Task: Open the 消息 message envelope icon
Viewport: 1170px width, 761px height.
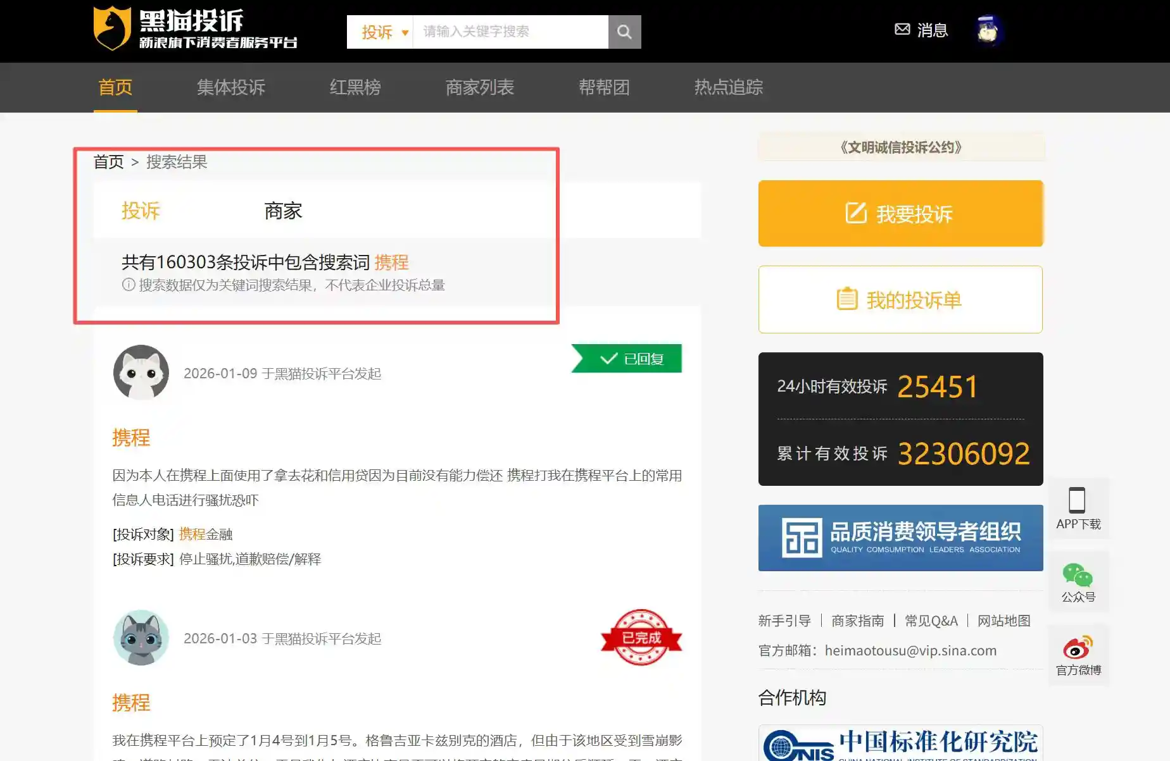Action: coord(902,29)
